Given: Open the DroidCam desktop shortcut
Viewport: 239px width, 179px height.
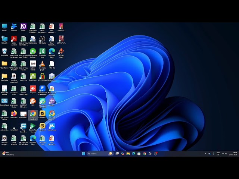Looking at the screenshot, I should click(33, 77).
